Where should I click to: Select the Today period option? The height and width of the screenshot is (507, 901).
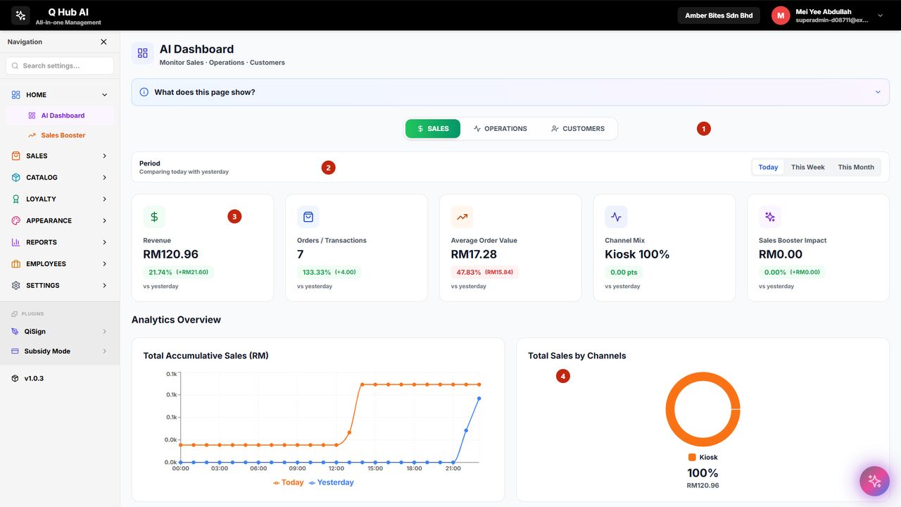pyautogui.click(x=768, y=167)
